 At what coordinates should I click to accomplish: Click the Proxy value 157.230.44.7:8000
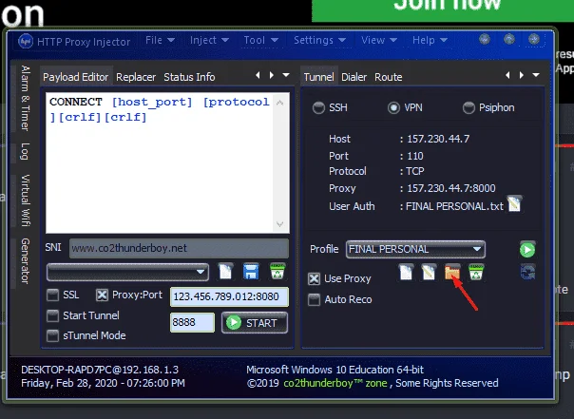[x=451, y=188]
